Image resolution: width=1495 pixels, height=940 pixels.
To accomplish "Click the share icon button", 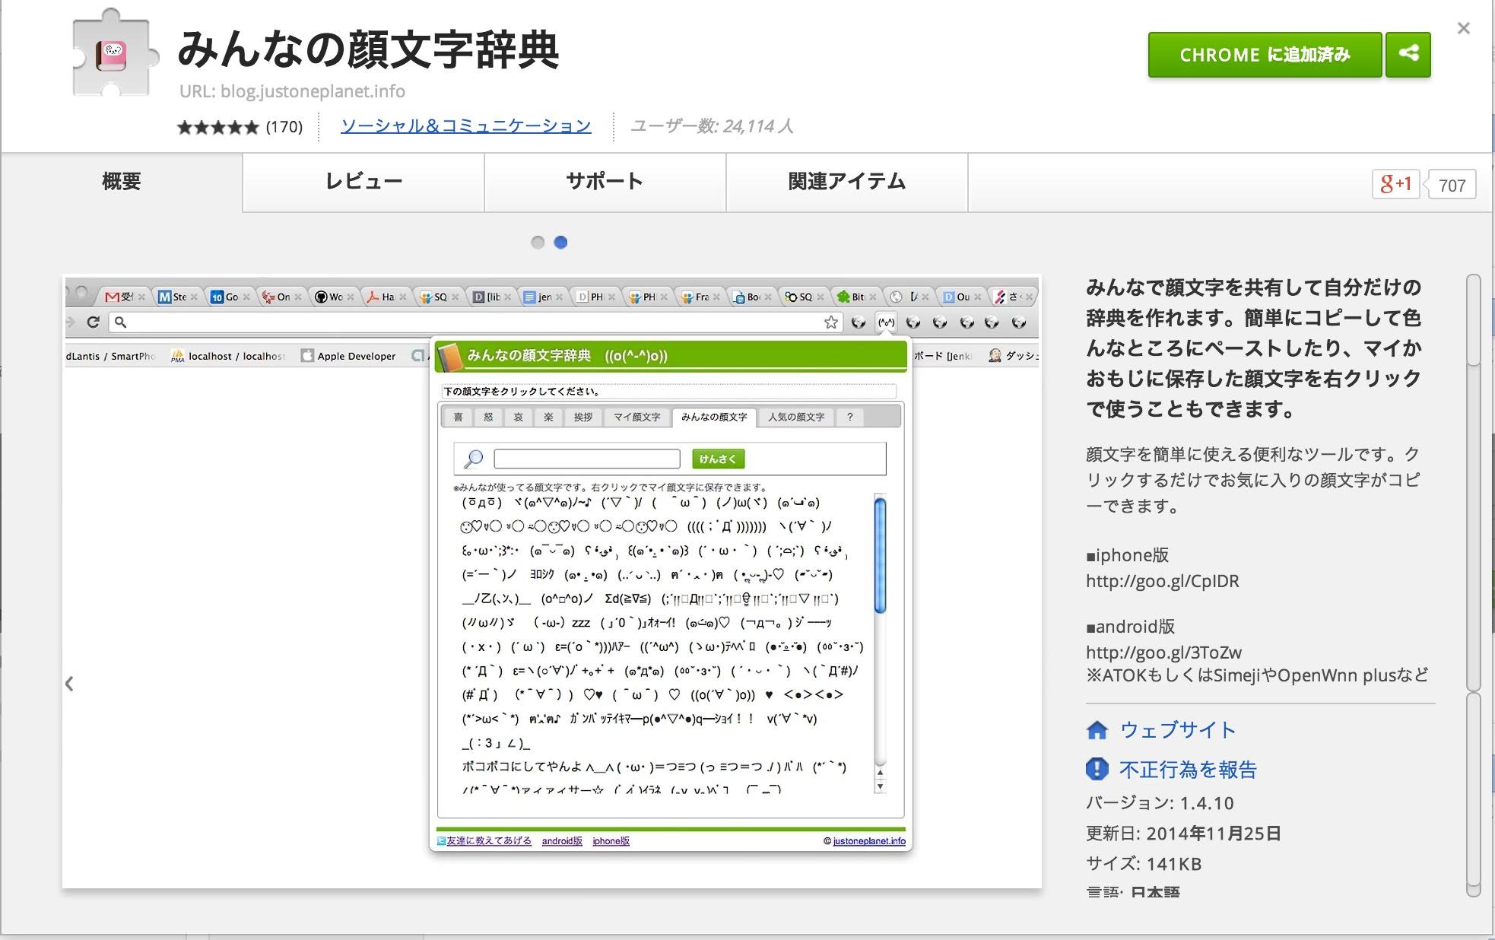I will coord(1408,55).
